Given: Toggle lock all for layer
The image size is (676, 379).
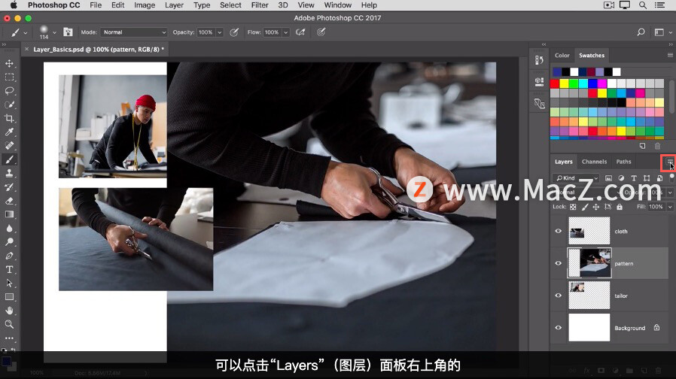Looking at the screenshot, I should pyautogui.click(x=620, y=207).
